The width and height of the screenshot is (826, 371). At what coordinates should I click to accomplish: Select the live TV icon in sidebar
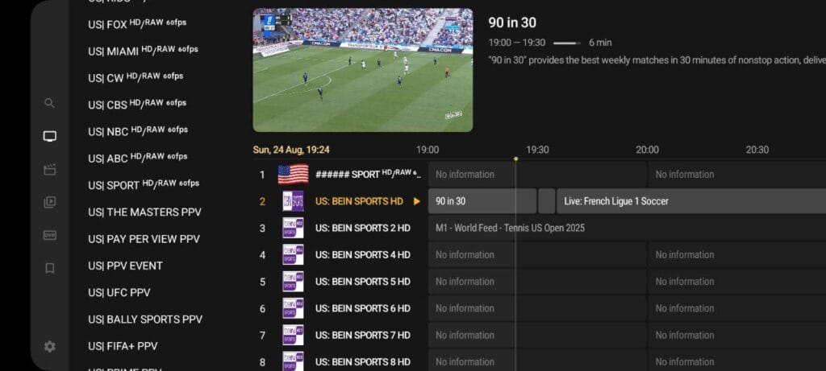coord(49,137)
